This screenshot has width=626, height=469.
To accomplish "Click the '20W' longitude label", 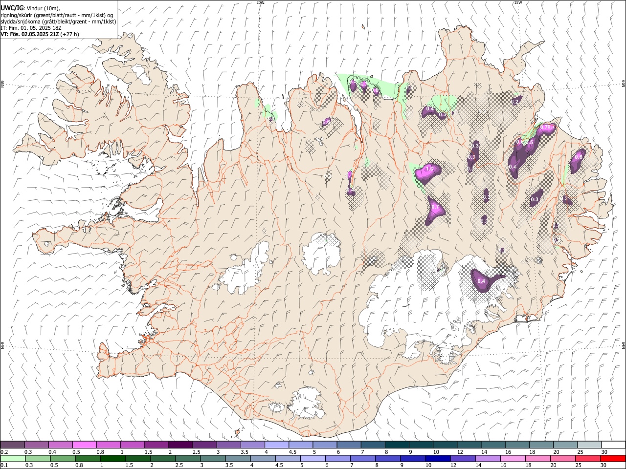I will [261, 2].
